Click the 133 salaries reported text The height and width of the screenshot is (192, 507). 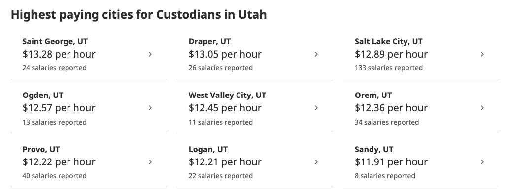[x=388, y=68]
